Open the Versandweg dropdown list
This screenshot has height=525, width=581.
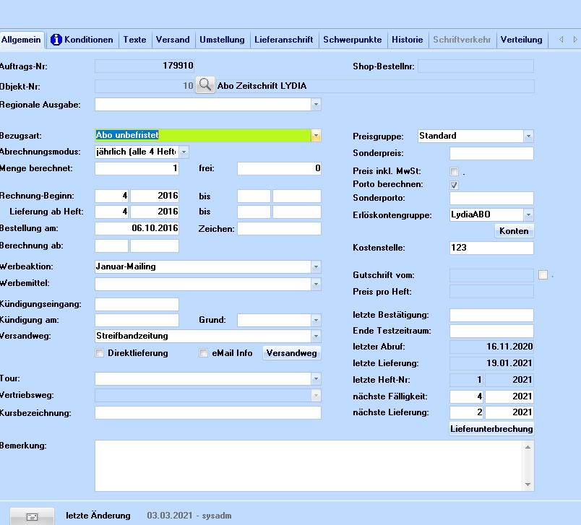[316, 337]
